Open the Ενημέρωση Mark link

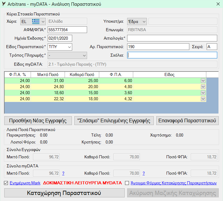[25, 183]
